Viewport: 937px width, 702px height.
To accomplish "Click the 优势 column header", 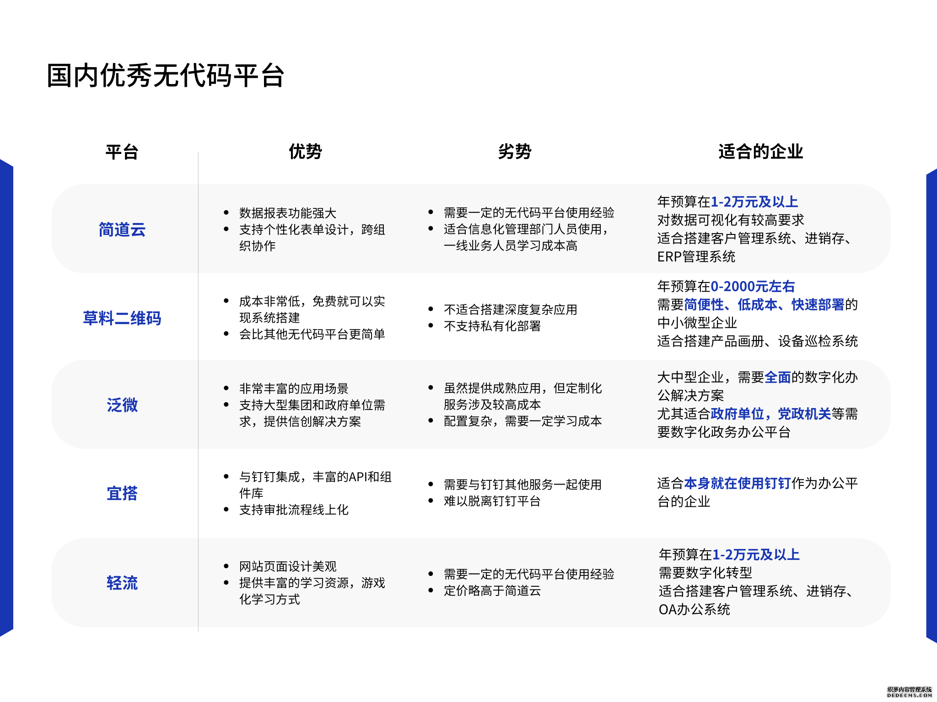I will pos(305,151).
